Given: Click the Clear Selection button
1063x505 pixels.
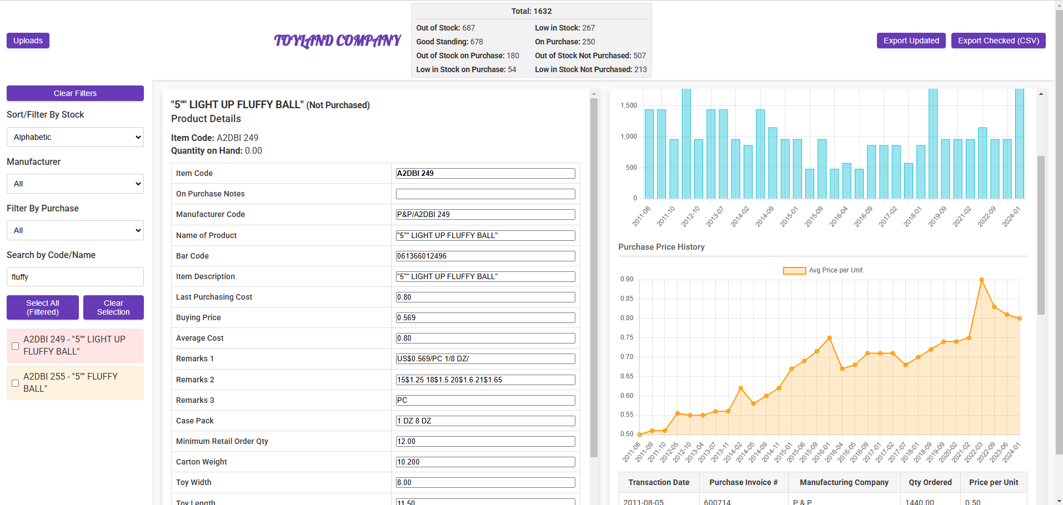Looking at the screenshot, I should 113,307.
